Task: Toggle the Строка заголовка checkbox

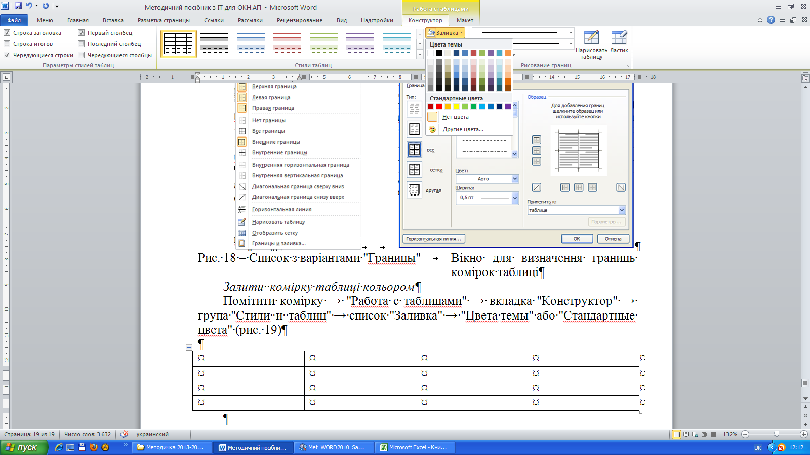Action: [7, 33]
